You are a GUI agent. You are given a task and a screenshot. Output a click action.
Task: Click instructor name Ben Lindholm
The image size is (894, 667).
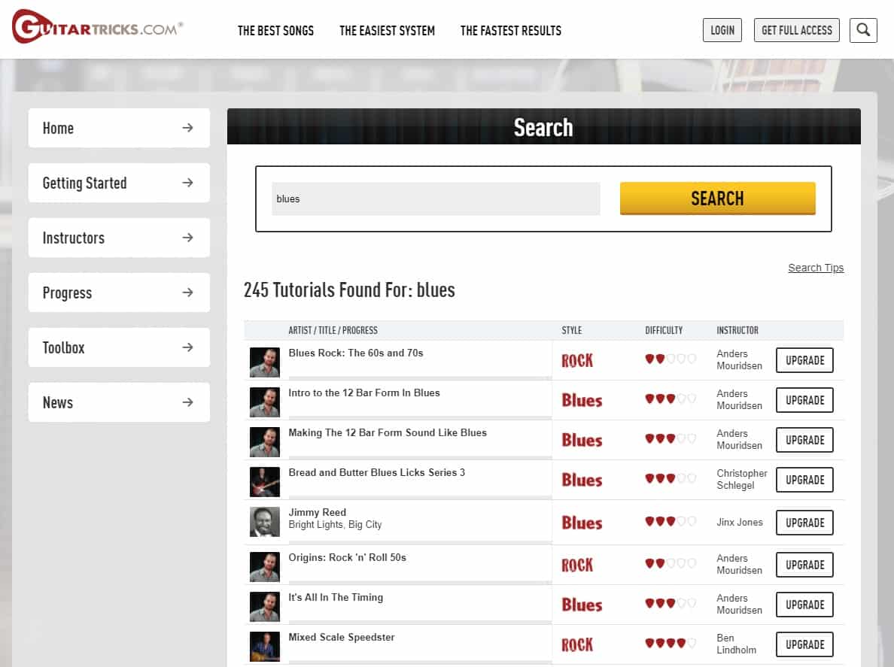tap(736, 644)
